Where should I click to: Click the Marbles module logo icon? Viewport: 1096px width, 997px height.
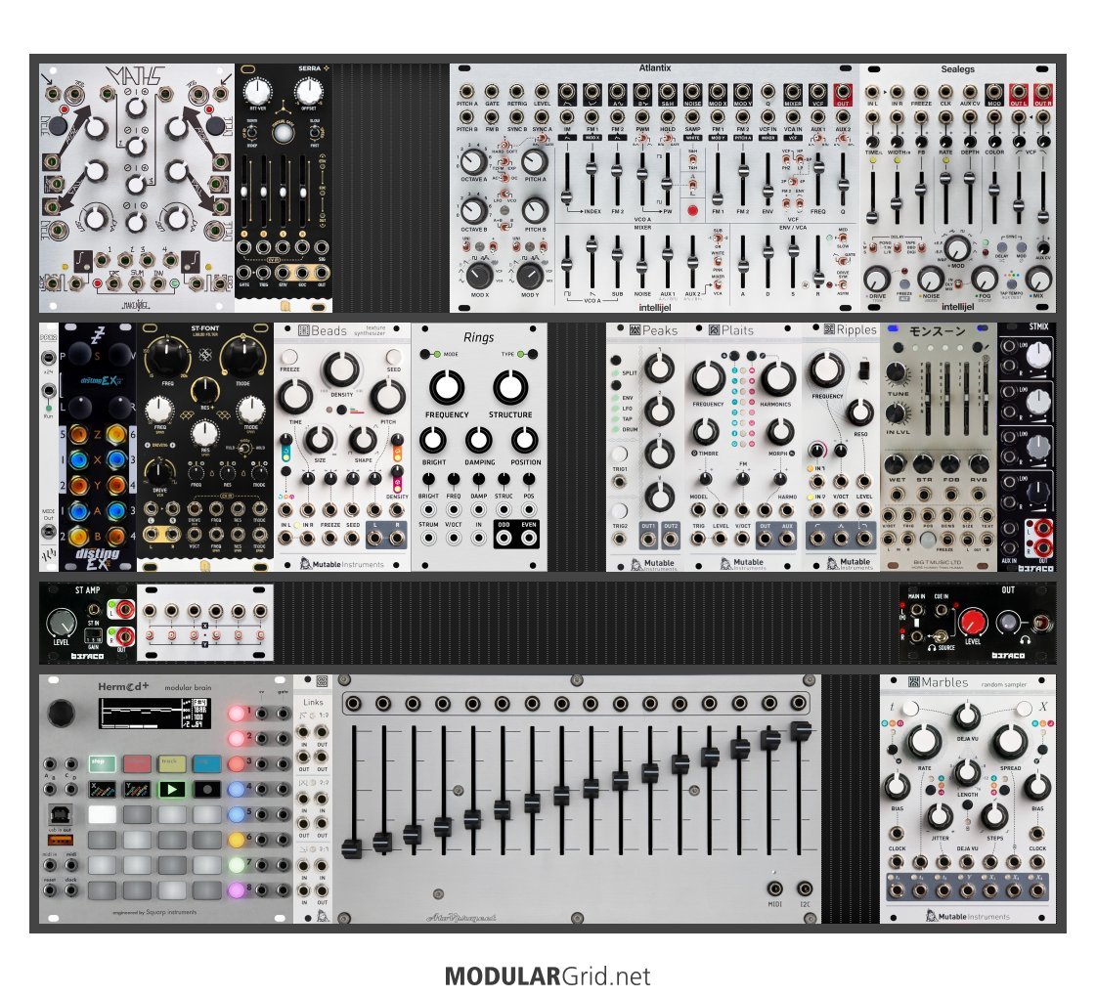913,682
